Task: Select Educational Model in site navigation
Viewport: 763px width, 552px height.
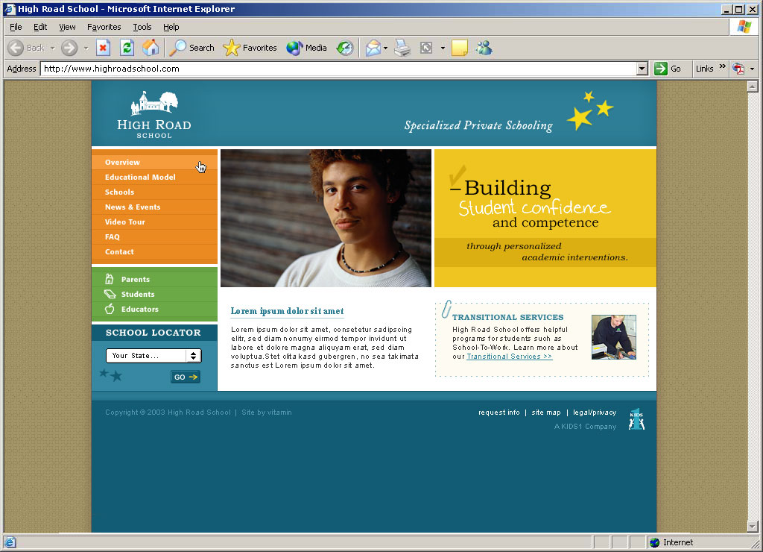Action: pos(140,178)
